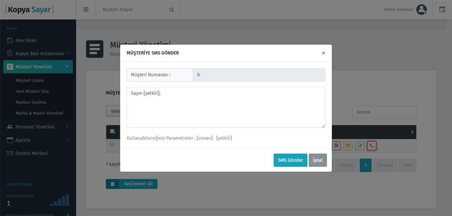
Task: Click the Demo Kullanıcı avatar icon
Action: [x=421, y=10]
